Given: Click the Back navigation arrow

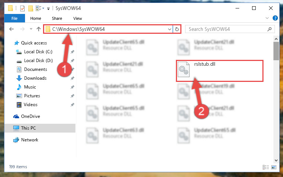Looking at the screenshot, I should (x=11, y=29).
